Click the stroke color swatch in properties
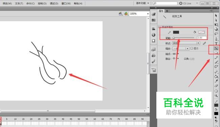 176,32
